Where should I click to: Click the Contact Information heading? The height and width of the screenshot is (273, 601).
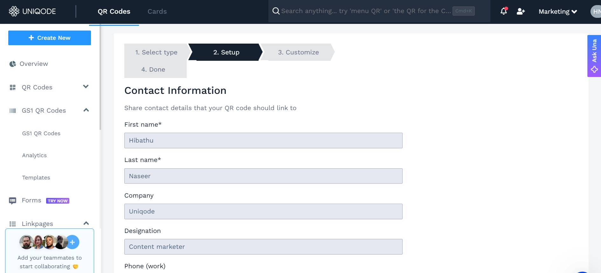175,91
